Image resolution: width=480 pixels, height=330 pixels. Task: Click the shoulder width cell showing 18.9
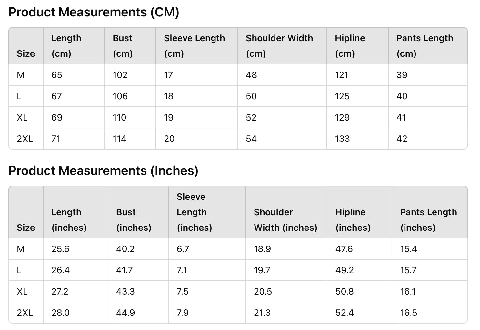[x=262, y=249]
